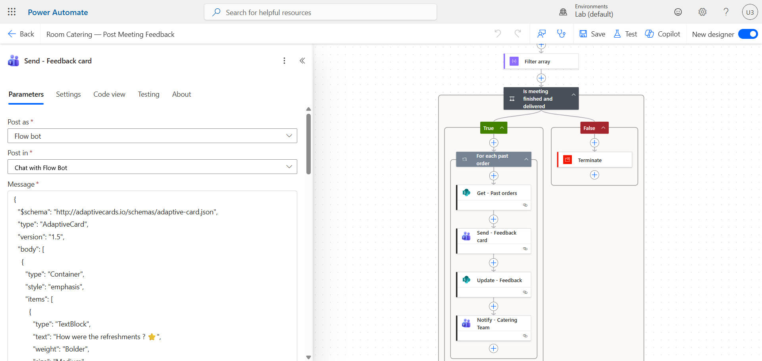Add an action under the False branch
This screenshot has height=361, width=762.
(595, 143)
